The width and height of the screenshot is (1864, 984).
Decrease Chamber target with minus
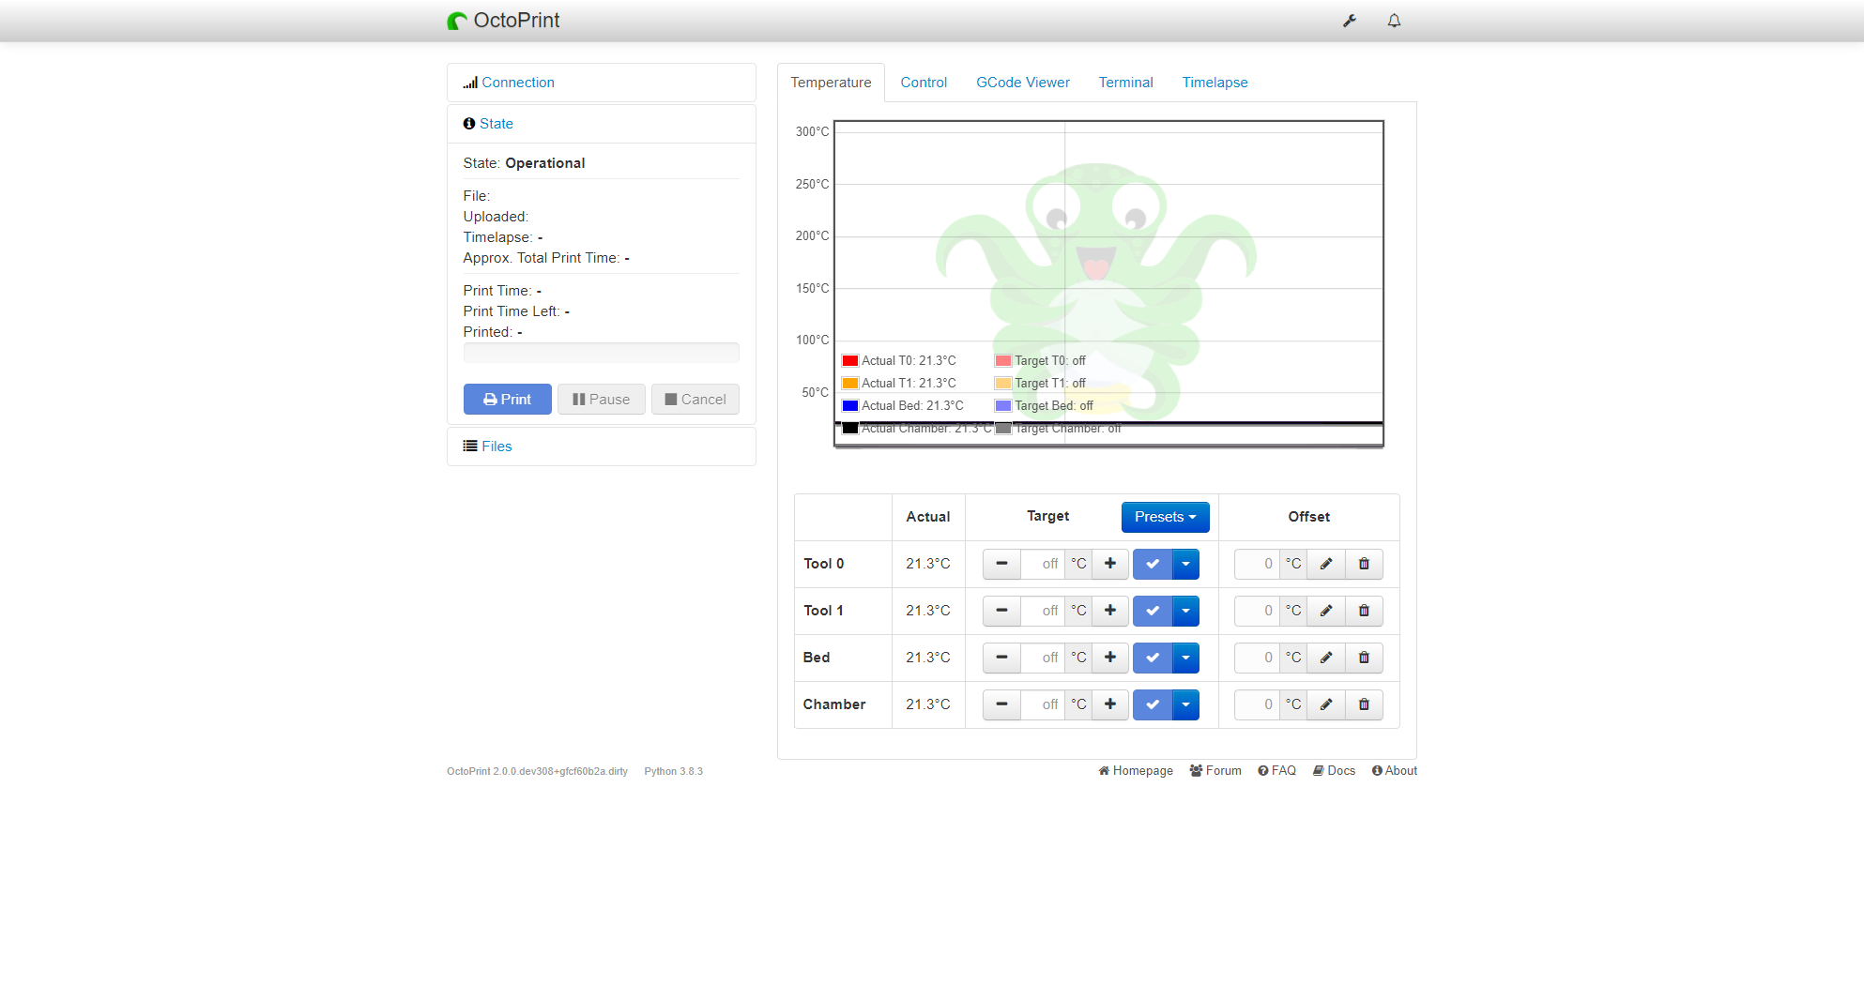pyautogui.click(x=1001, y=704)
